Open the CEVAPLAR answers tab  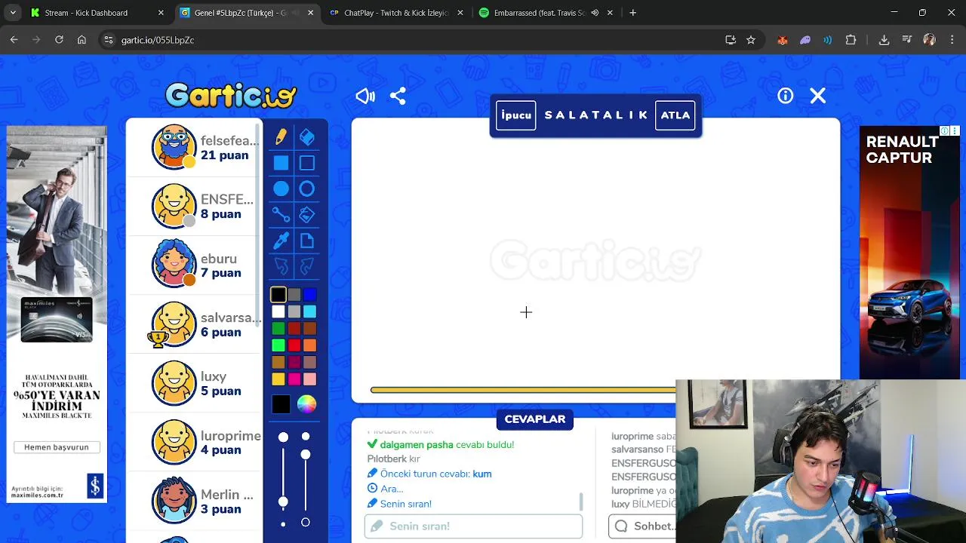pos(535,419)
